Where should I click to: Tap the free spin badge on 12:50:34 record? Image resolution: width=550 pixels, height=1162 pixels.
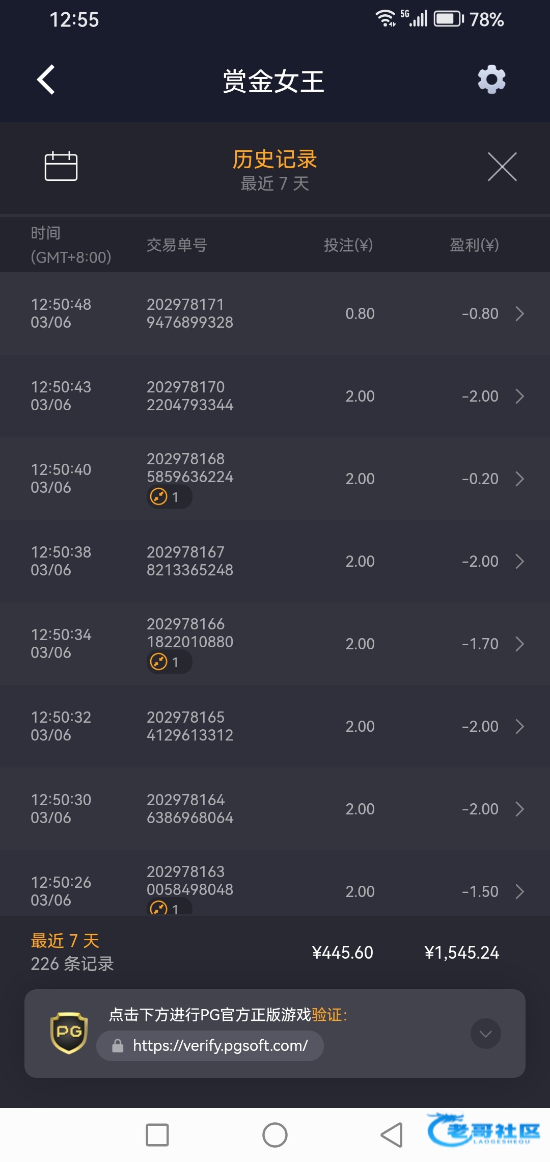pyautogui.click(x=169, y=662)
